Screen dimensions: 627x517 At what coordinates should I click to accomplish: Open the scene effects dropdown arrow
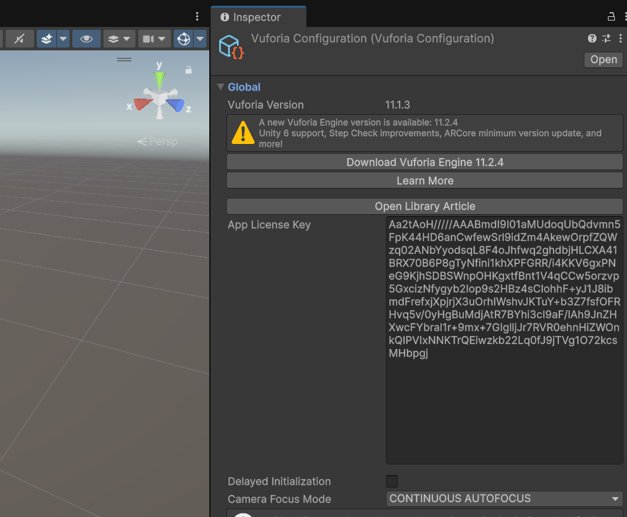pos(63,39)
